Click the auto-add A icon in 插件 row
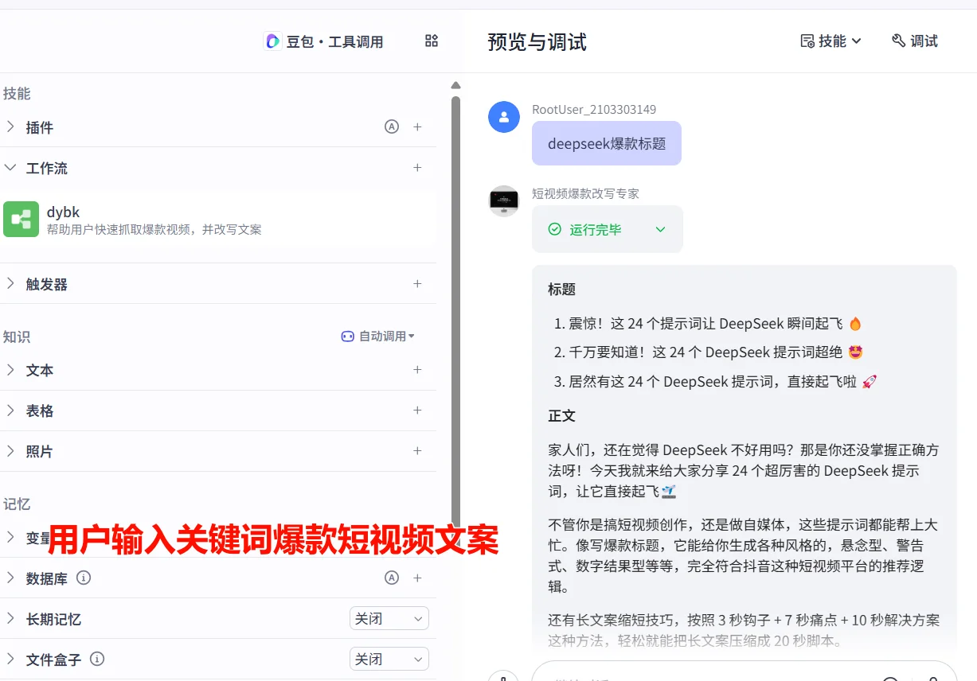Image resolution: width=977 pixels, height=681 pixels. (391, 126)
